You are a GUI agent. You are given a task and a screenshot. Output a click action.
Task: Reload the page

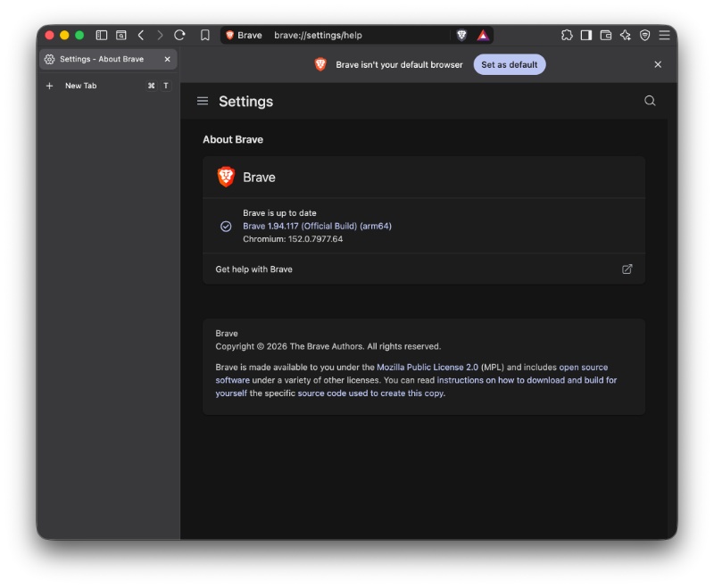(x=179, y=35)
